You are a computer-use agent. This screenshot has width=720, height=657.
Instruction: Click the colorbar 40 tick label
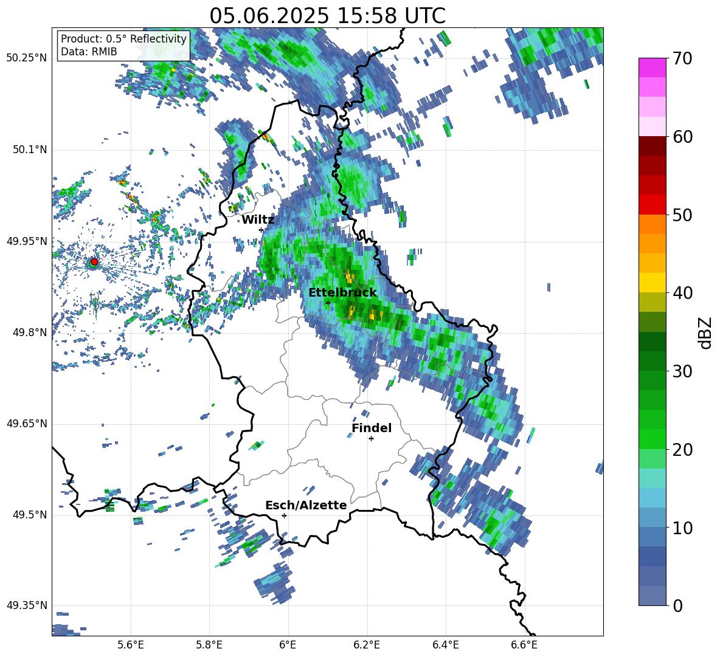[x=682, y=293]
